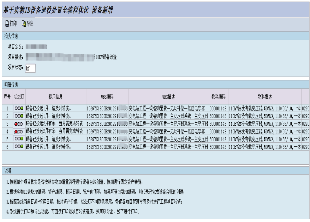This screenshot has height=222, width=310.
Task: Click row 6 message 设备已投运1月，请及时转资。
Action: click(49, 147)
